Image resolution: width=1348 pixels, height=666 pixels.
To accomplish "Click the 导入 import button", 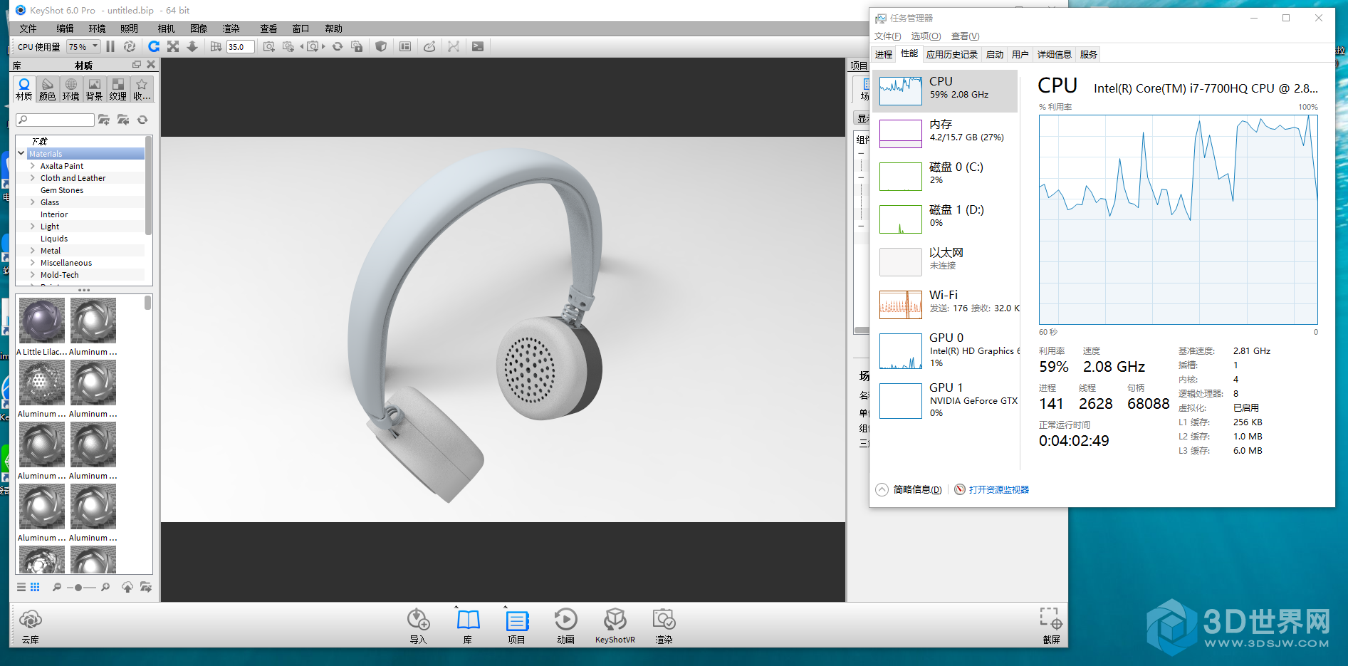I will (x=418, y=626).
